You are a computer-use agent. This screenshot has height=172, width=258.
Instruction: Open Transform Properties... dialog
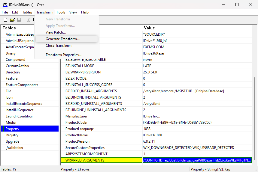63,55
